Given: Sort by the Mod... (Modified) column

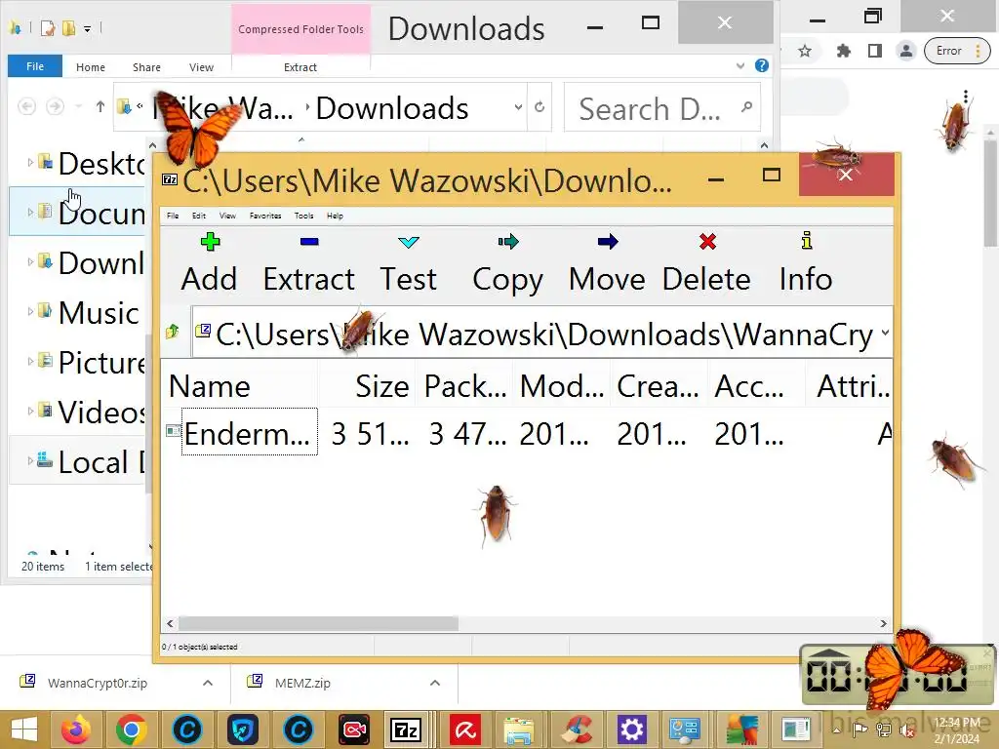Looking at the screenshot, I should pos(562,386).
